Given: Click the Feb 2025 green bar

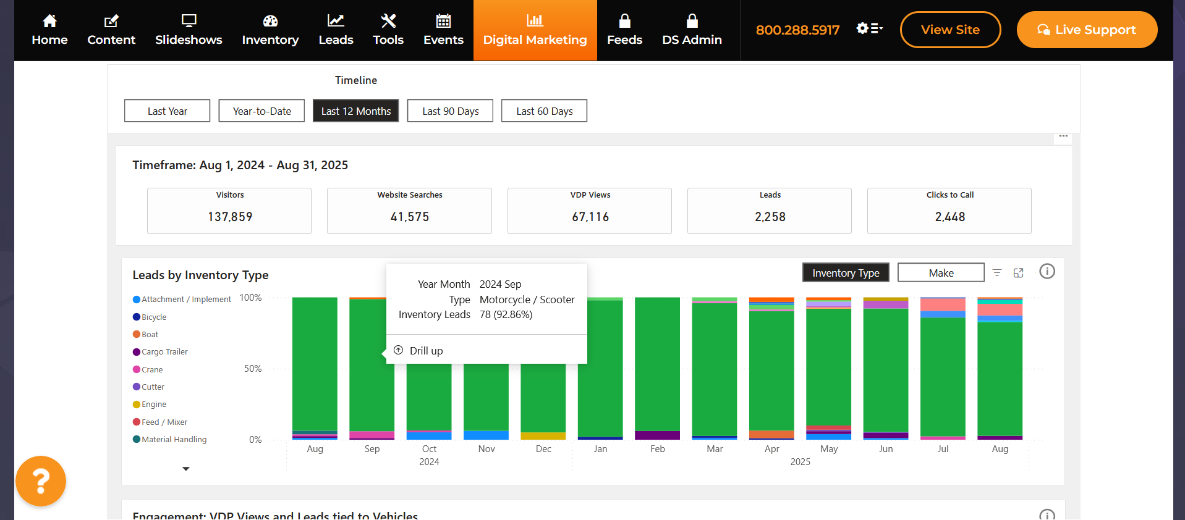Looking at the screenshot, I should [657, 364].
